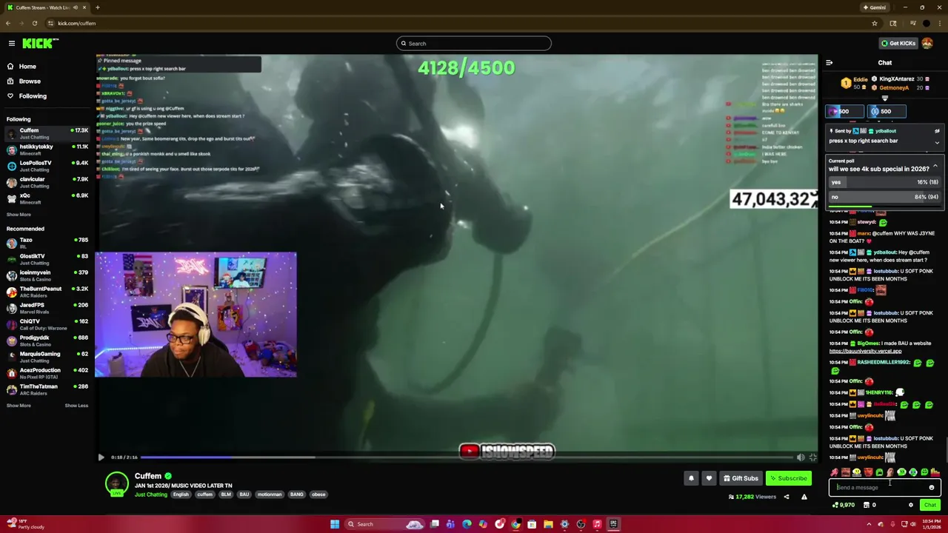Open Microsoft Edge from the taskbar
Viewport: 948px width, 533px height.
click(467, 524)
